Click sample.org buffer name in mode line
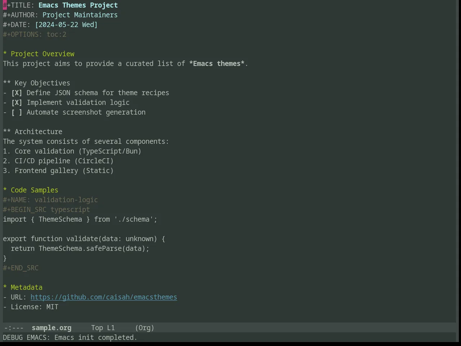 tap(52, 328)
